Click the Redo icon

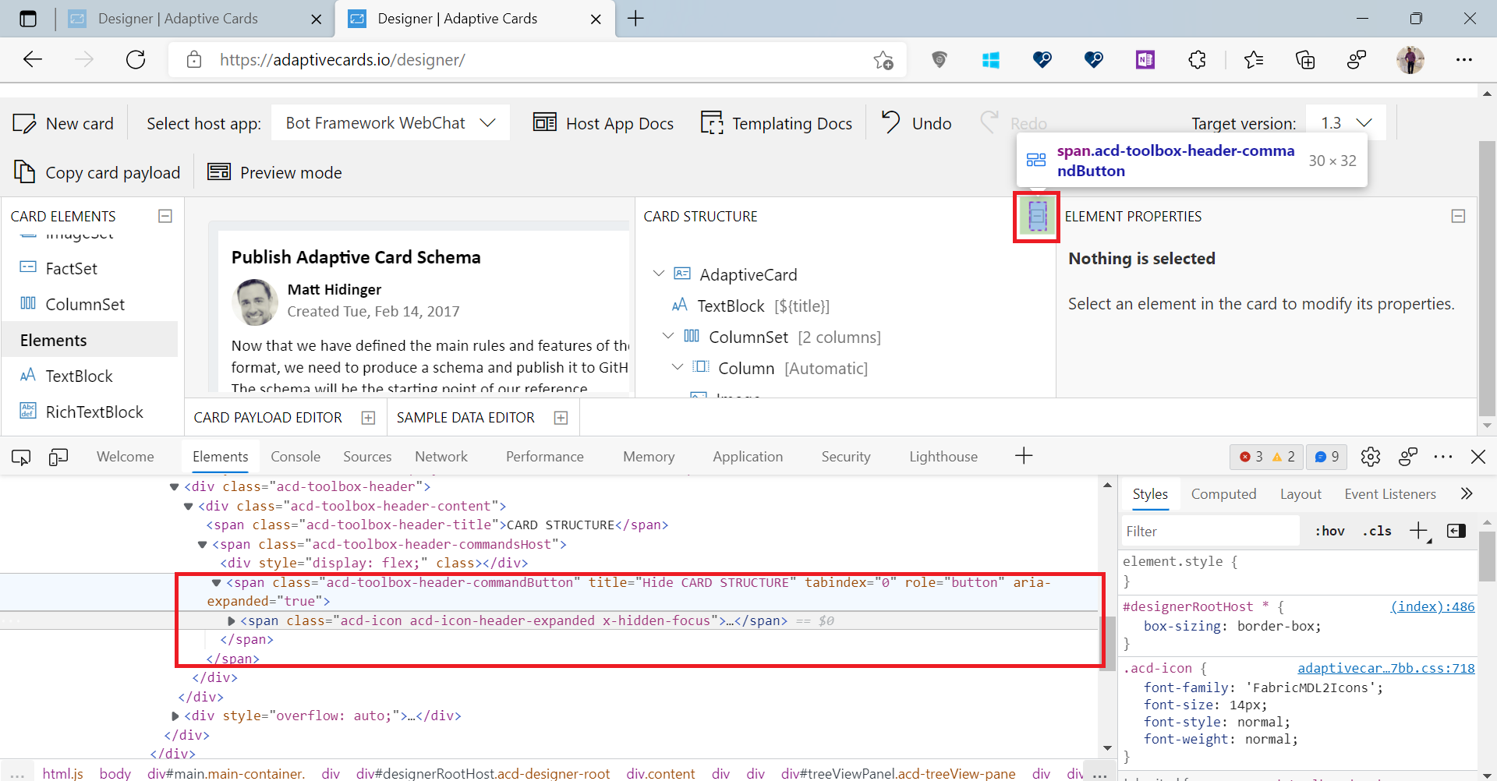[989, 122]
